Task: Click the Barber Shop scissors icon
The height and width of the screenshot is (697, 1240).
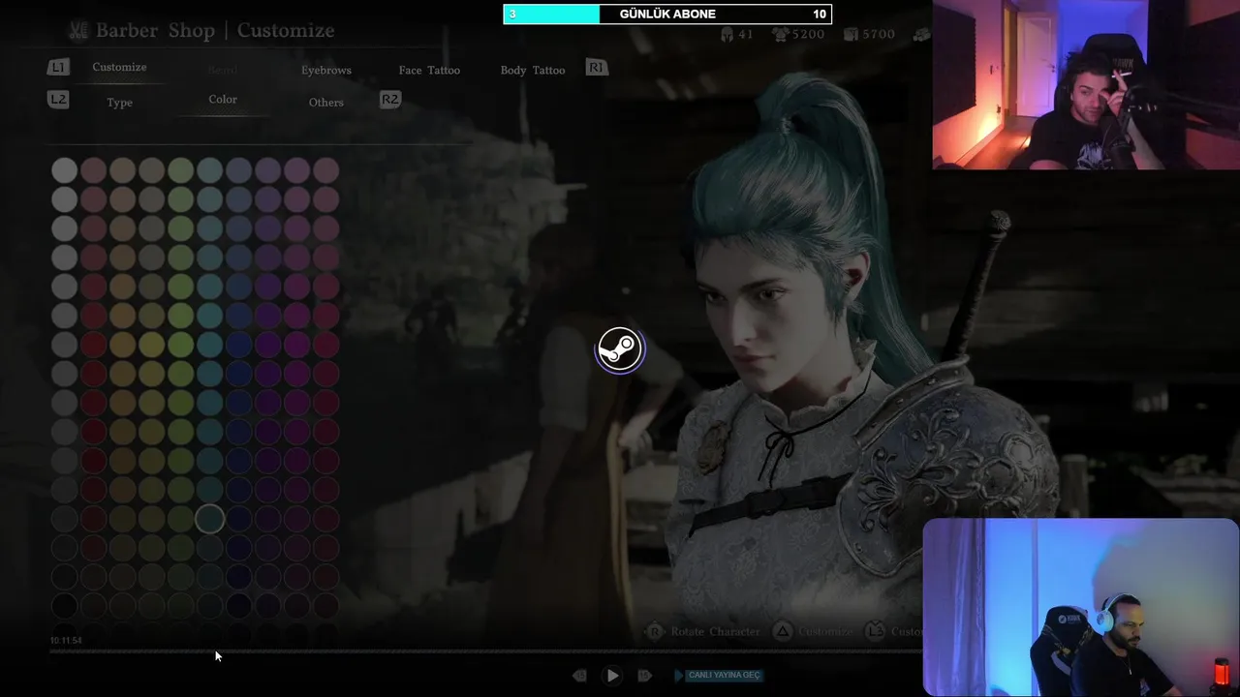Action: 78,30
